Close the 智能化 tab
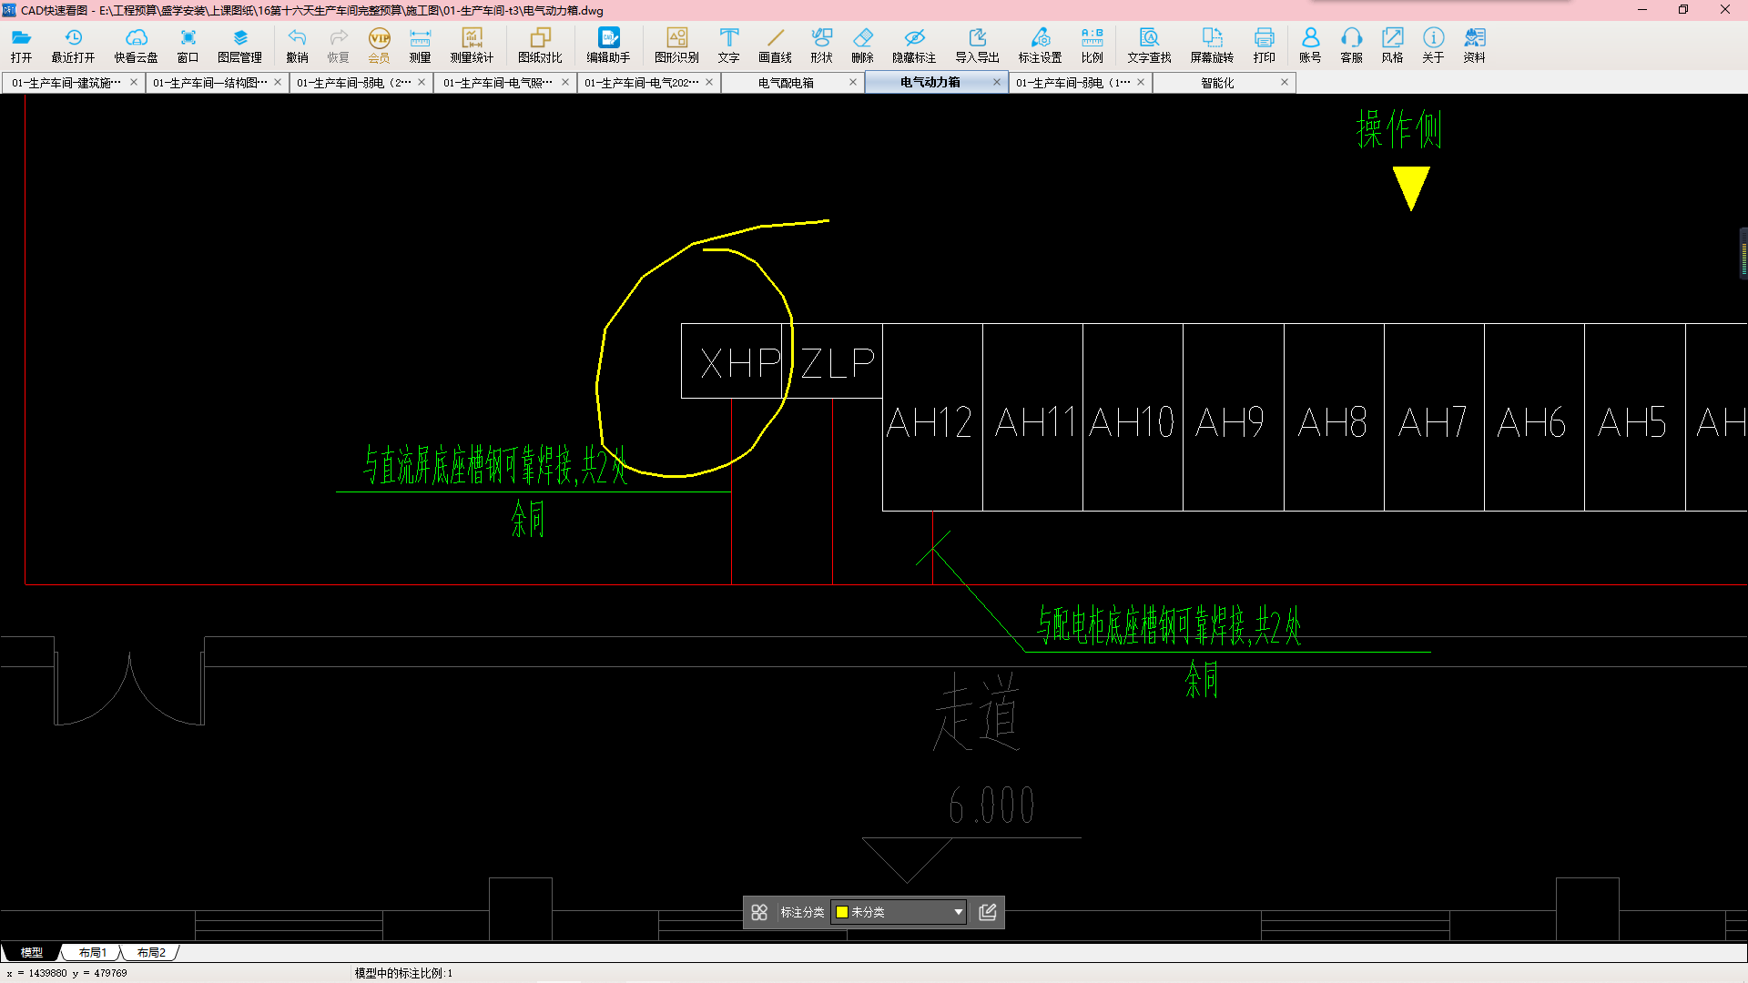Viewport: 1748px width, 983px height. (x=1285, y=82)
